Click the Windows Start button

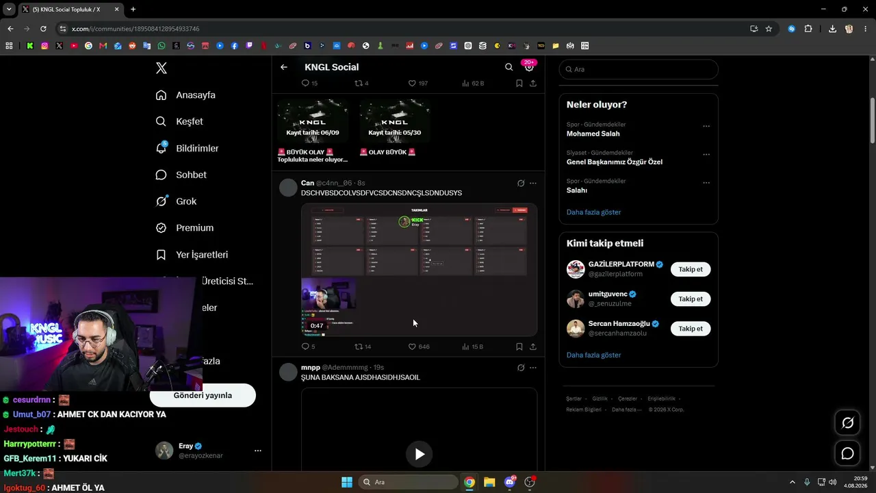347,482
